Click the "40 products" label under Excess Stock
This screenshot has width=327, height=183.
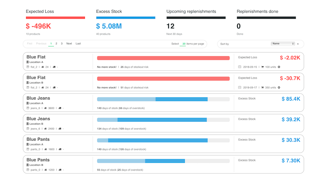click(x=103, y=34)
